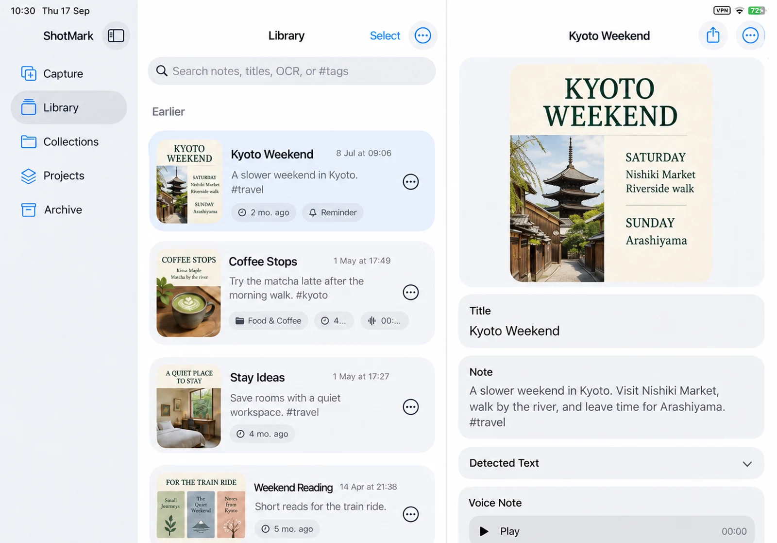Open the Coffee Stops thumbnail
The width and height of the screenshot is (777, 543).
pos(188,293)
